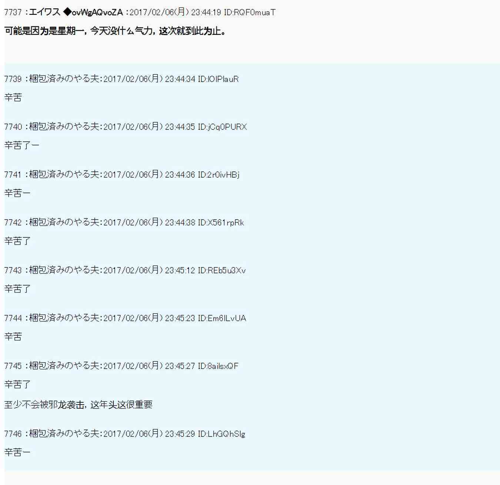
Task: Select author name エイワス in post 7737
Action: pos(44,13)
